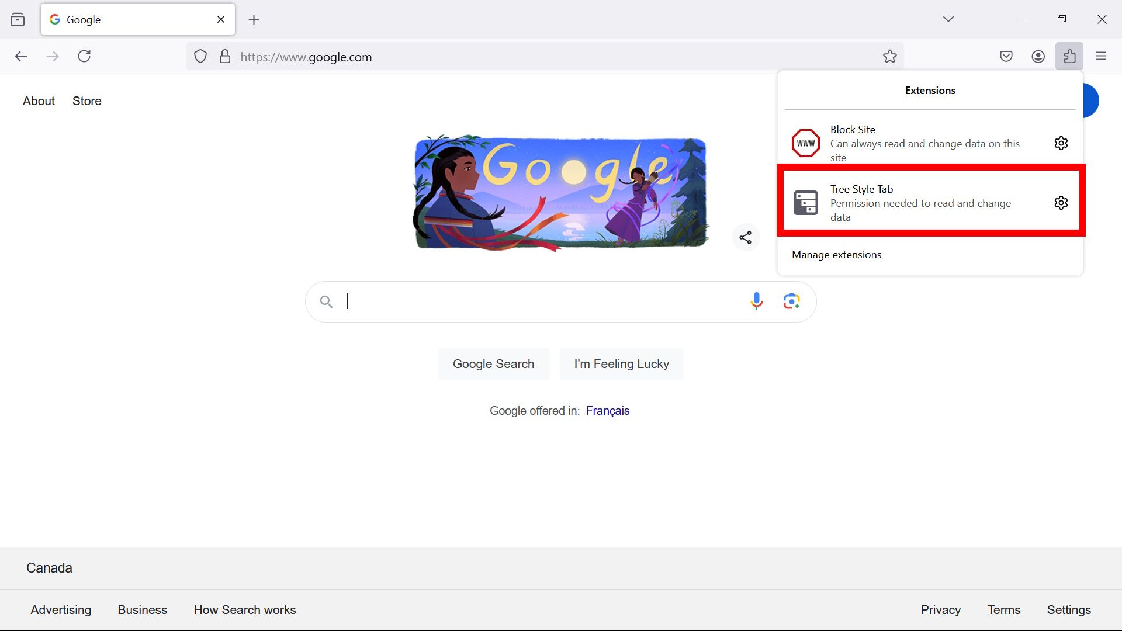Restore down the Firefox window
Image resolution: width=1122 pixels, height=631 pixels.
1062,19
